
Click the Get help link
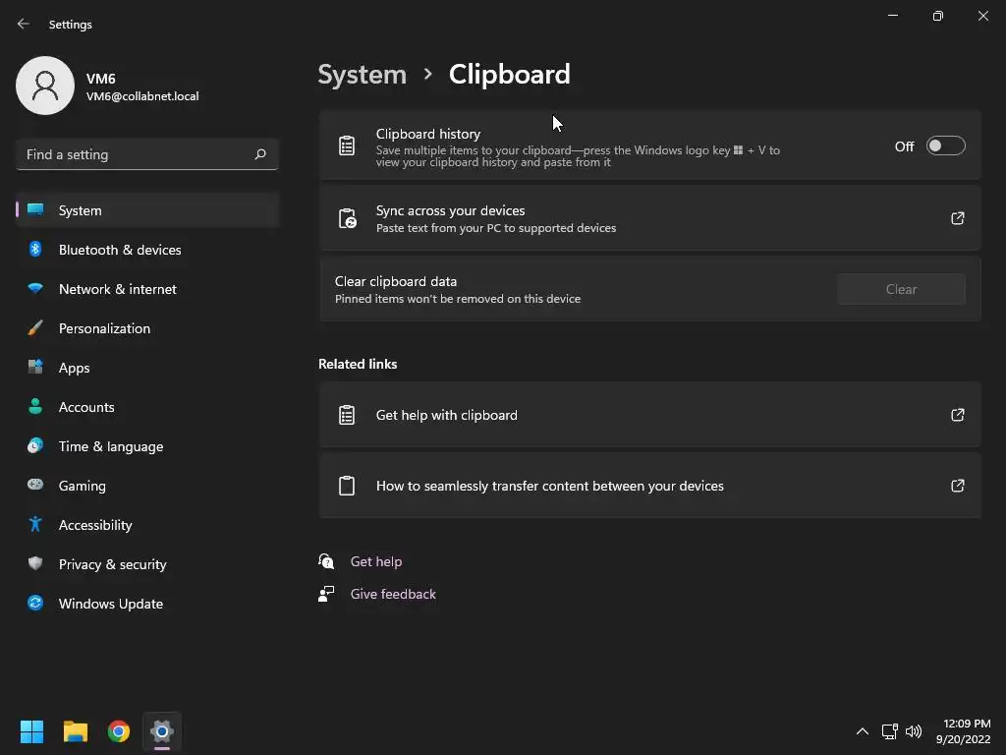pos(375,561)
